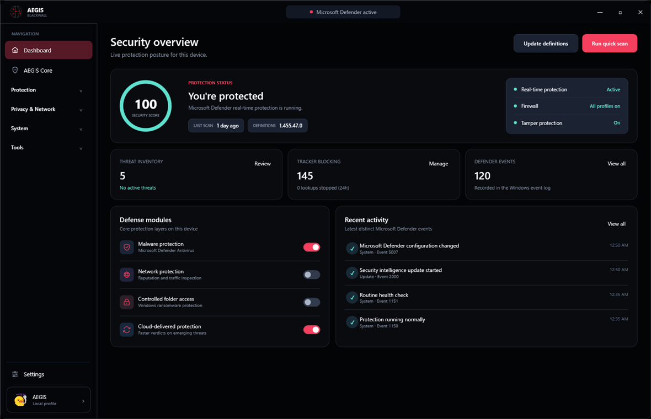The width and height of the screenshot is (651, 419).
Task: Toggle Cloud-delivered protection switch
Action: [311, 330]
